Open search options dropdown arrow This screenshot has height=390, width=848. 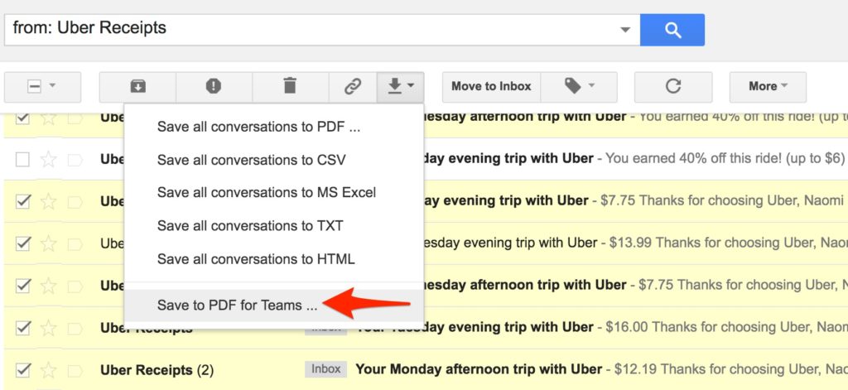pyautogui.click(x=625, y=30)
